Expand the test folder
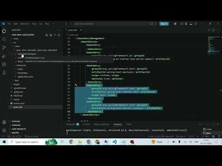This screenshot has width=222, height=166. click(17, 81)
